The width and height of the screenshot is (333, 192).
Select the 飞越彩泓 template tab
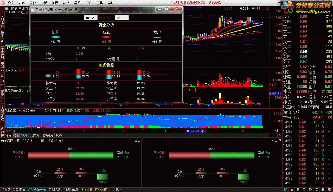click(47, 135)
